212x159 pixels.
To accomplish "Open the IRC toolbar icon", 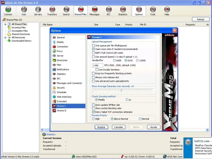I will click(109, 10).
